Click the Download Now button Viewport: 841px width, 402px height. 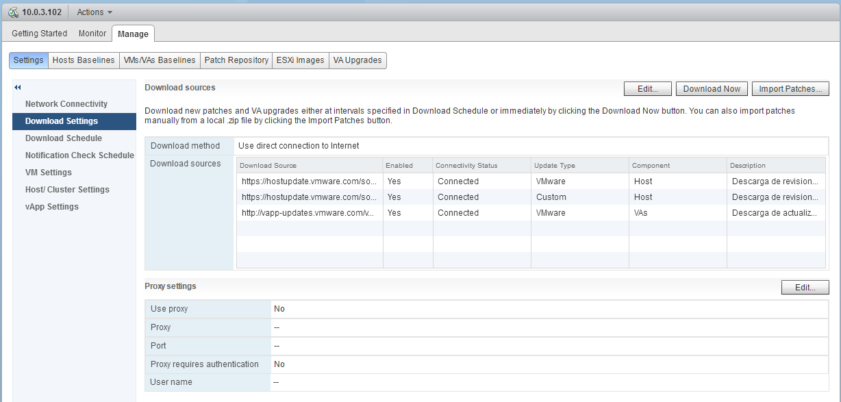712,88
